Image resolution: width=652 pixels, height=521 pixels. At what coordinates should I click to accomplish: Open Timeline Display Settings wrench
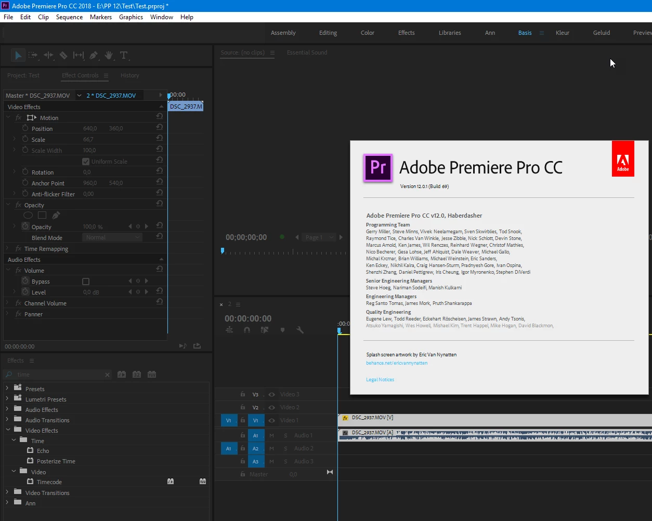(300, 330)
